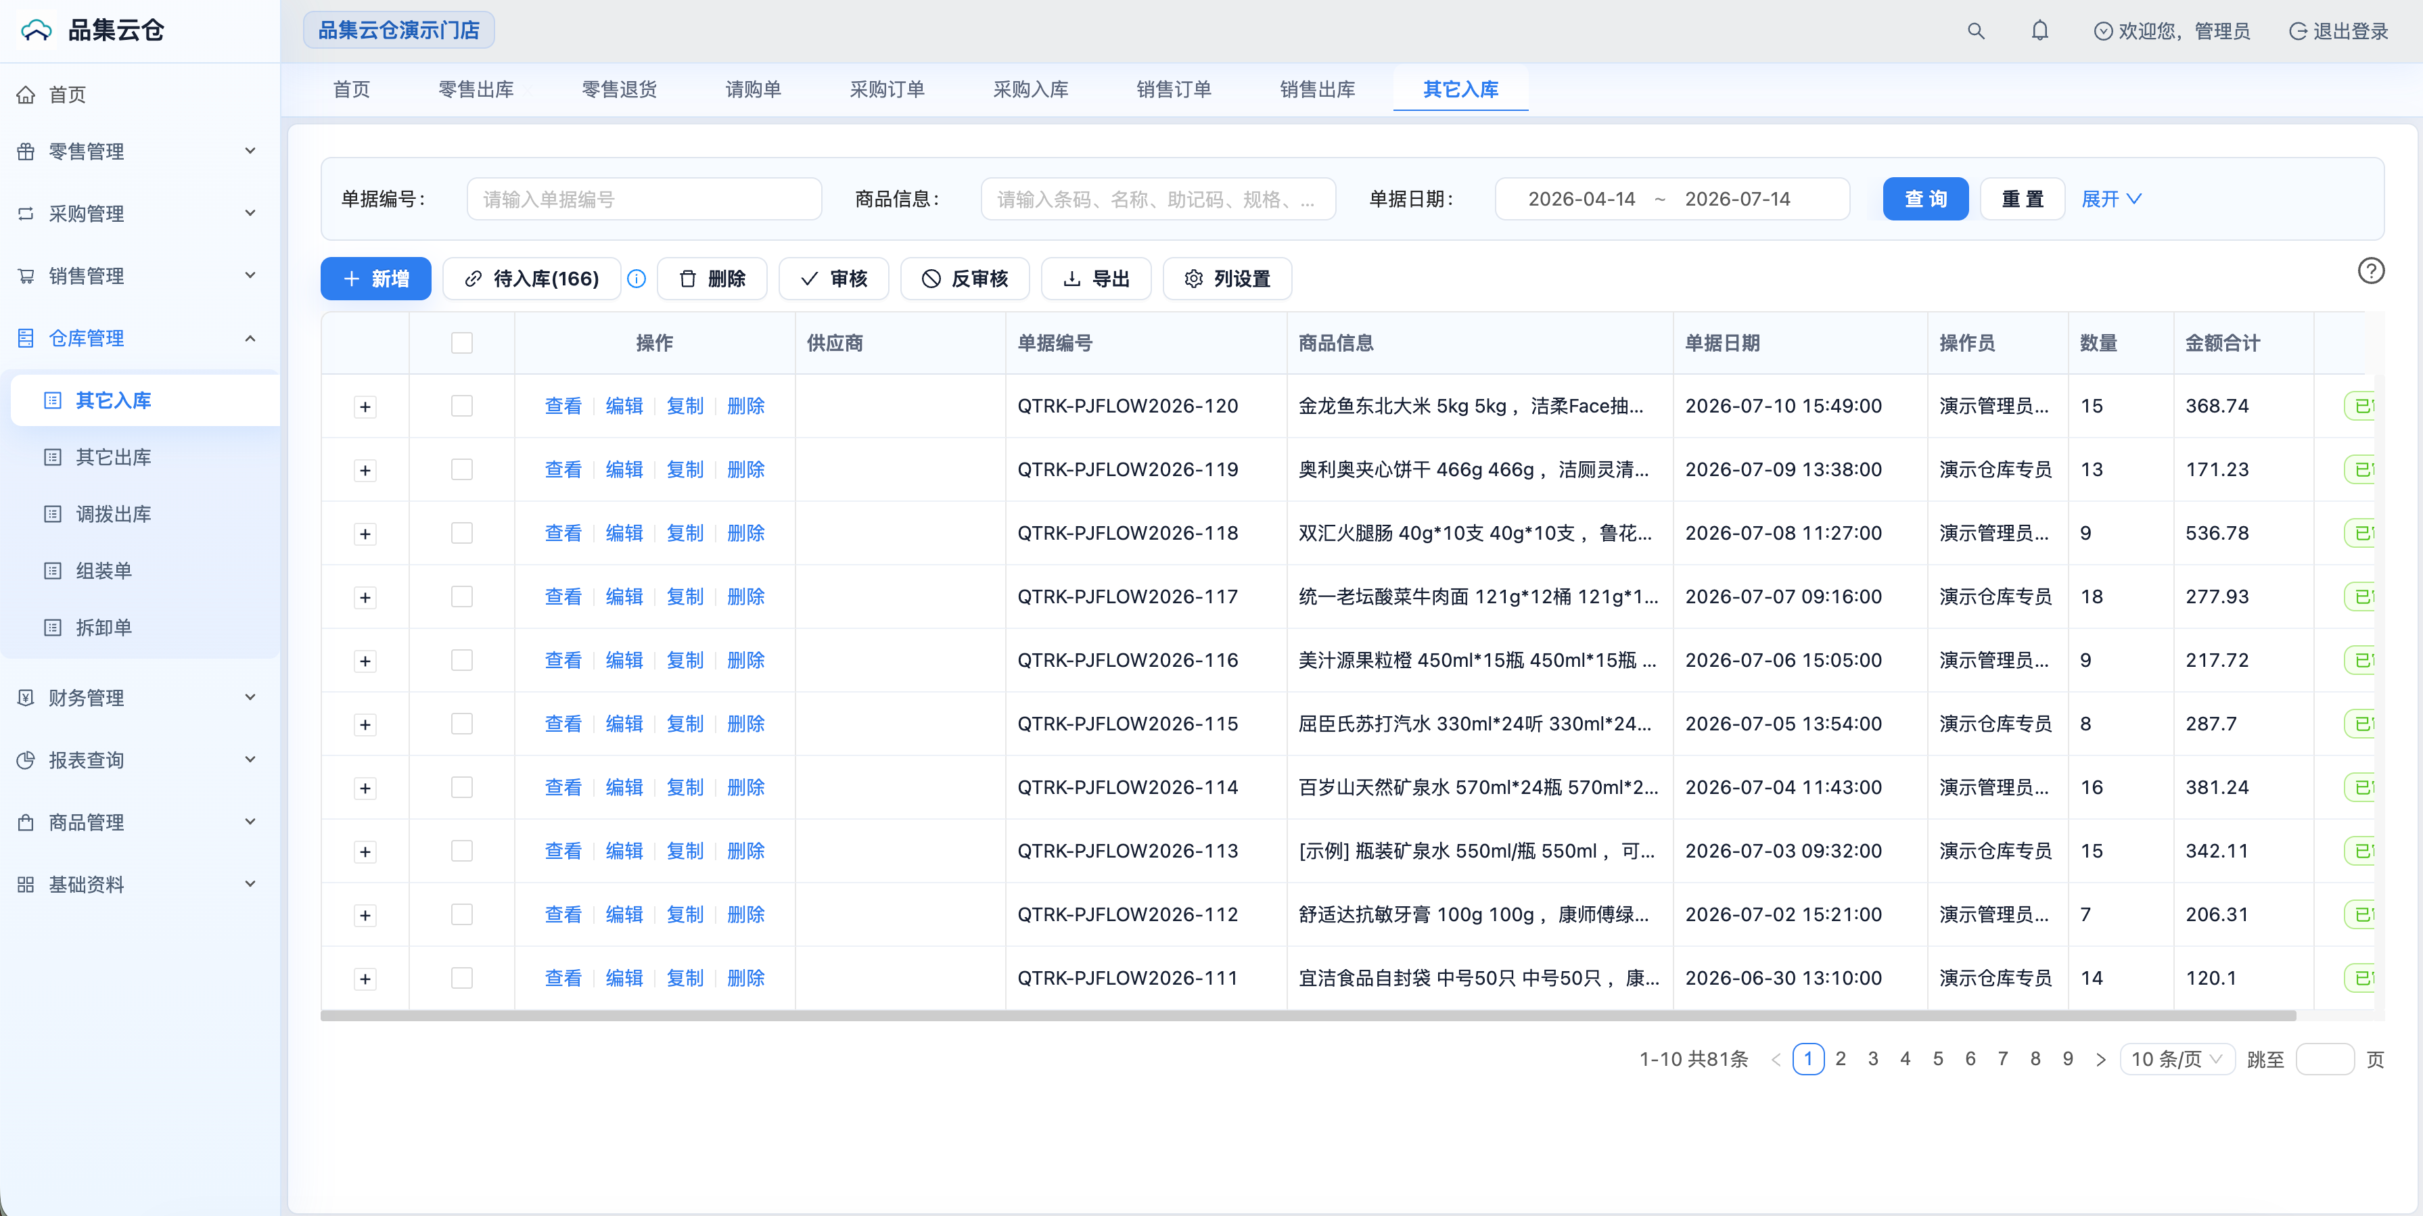This screenshot has width=2423, height=1216.
Task: Check the row QTRK-PJFLOW2026-118 checkbox
Action: point(462,532)
